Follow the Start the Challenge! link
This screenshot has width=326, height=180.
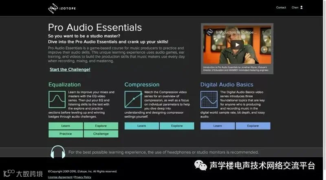[70, 69]
